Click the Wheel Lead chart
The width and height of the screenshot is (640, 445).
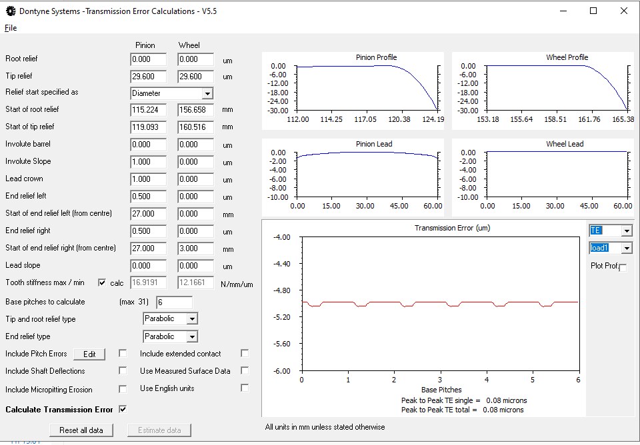coord(543,177)
